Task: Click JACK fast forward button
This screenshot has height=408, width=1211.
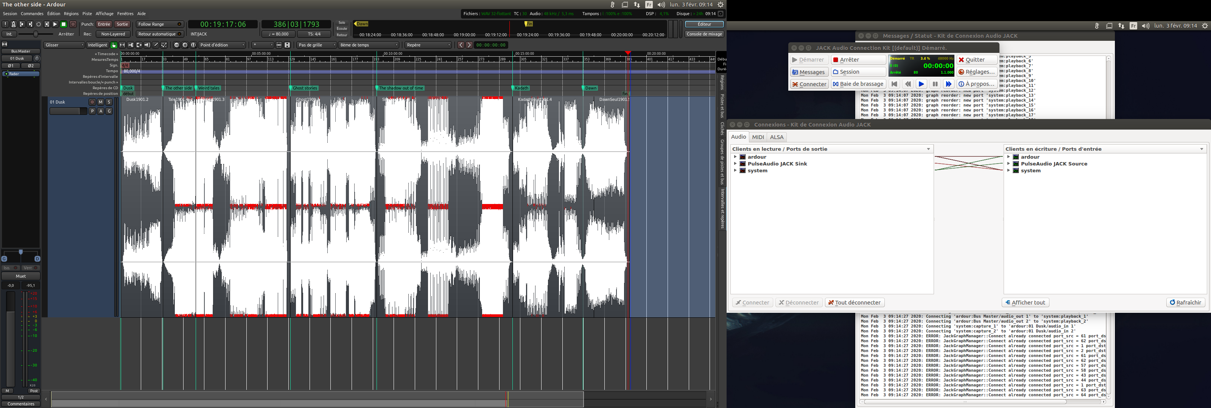Action: point(948,84)
